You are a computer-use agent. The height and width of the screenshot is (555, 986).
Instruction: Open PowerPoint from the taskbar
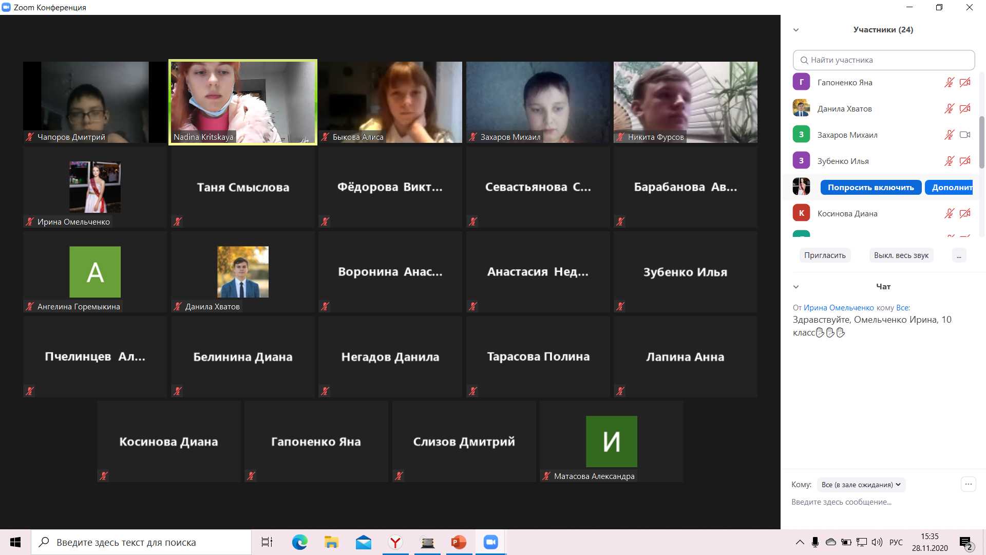(459, 542)
